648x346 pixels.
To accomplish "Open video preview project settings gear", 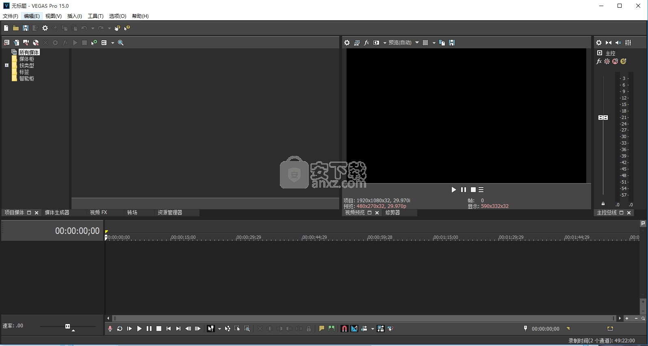I will tap(347, 43).
